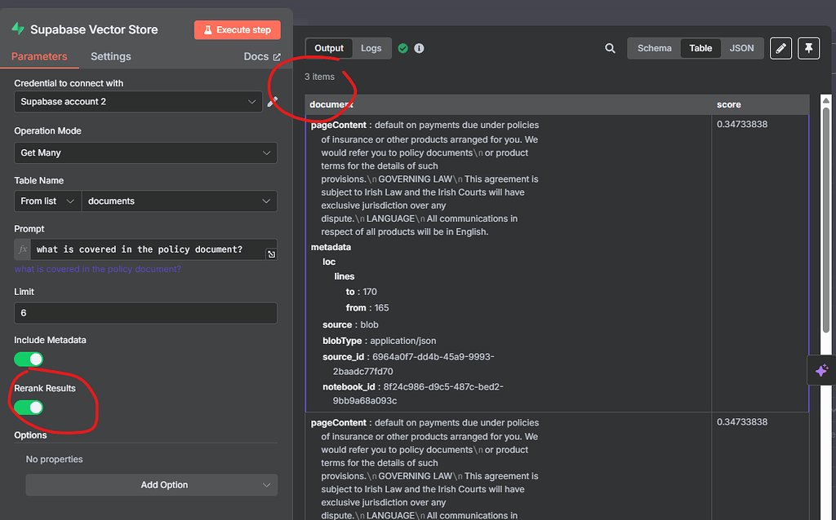Open the Docs link

click(261, 56)
